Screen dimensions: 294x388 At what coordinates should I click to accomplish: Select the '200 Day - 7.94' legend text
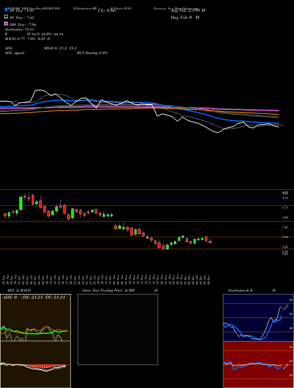[22, 25]
